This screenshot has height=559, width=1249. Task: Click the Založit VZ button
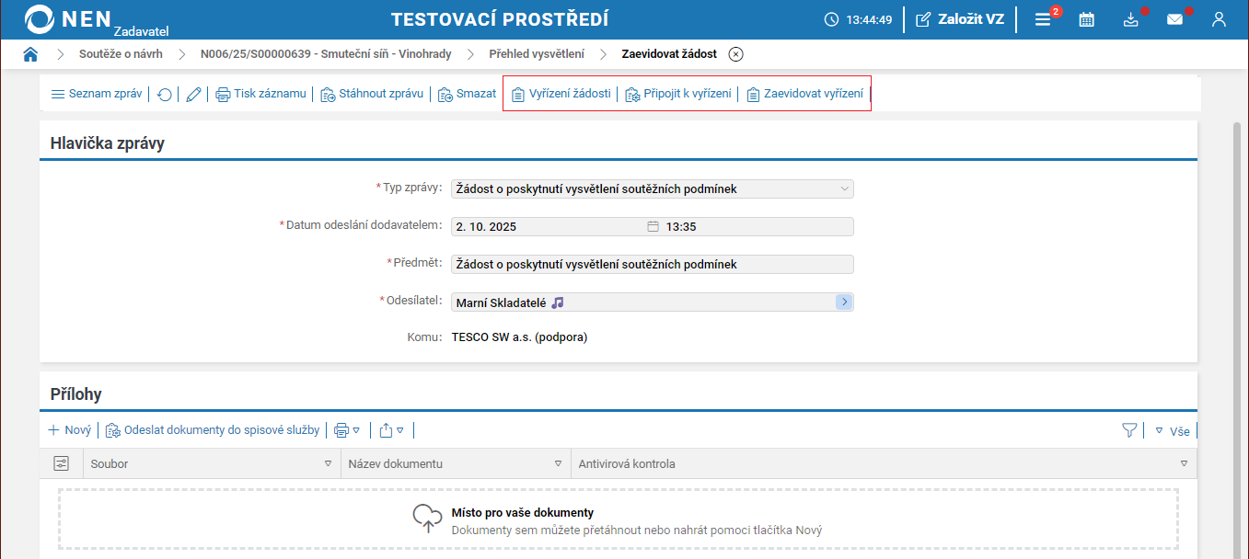[x=960, y=19]
